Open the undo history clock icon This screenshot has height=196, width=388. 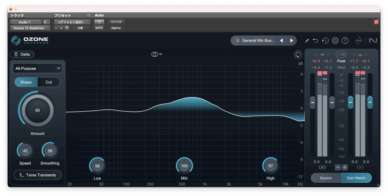tap(325, 40)
